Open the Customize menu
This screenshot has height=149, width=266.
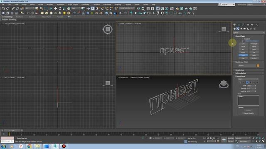click(x=107, y=5)
